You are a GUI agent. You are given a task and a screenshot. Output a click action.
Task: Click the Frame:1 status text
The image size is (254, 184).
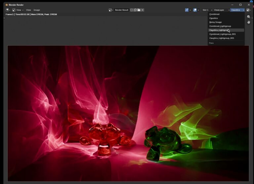(x=10, y=15)
